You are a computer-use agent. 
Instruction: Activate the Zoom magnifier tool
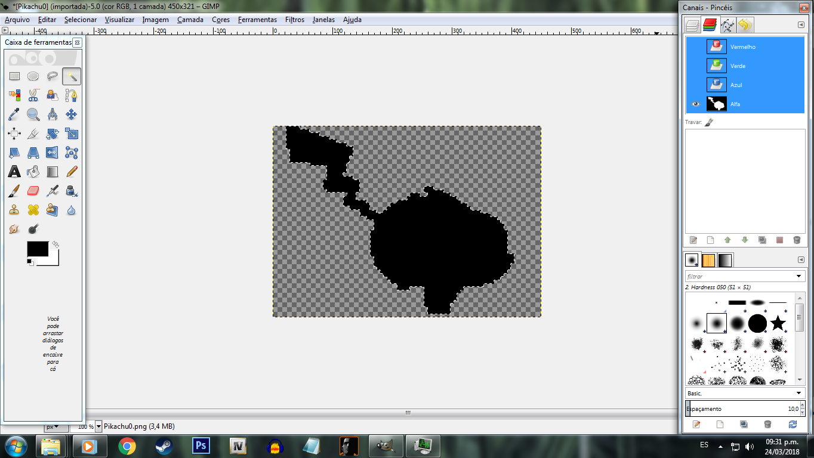[x=33, y=114]
